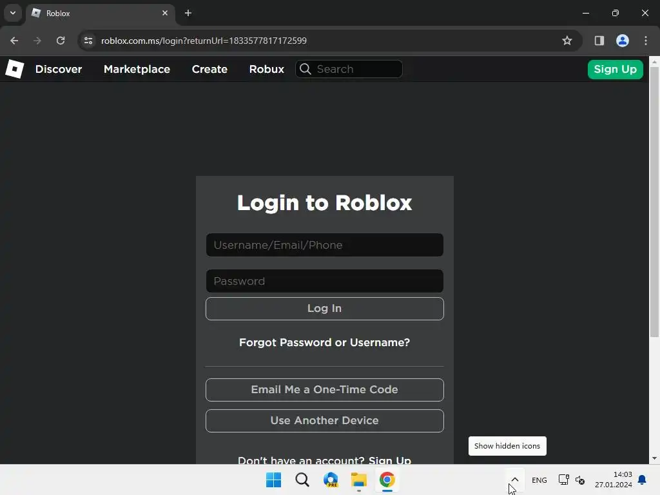Launch Microsoft Edge from the taskbar
Screen dimensions: 660x495
[x=331, y=480]
